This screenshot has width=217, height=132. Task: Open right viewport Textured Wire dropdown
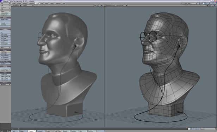pos(122,5)
